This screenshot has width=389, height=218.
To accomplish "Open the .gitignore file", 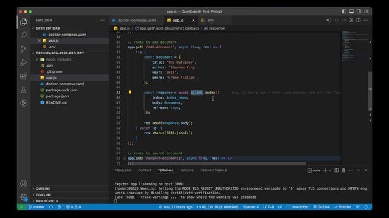I will pos(54,71).
